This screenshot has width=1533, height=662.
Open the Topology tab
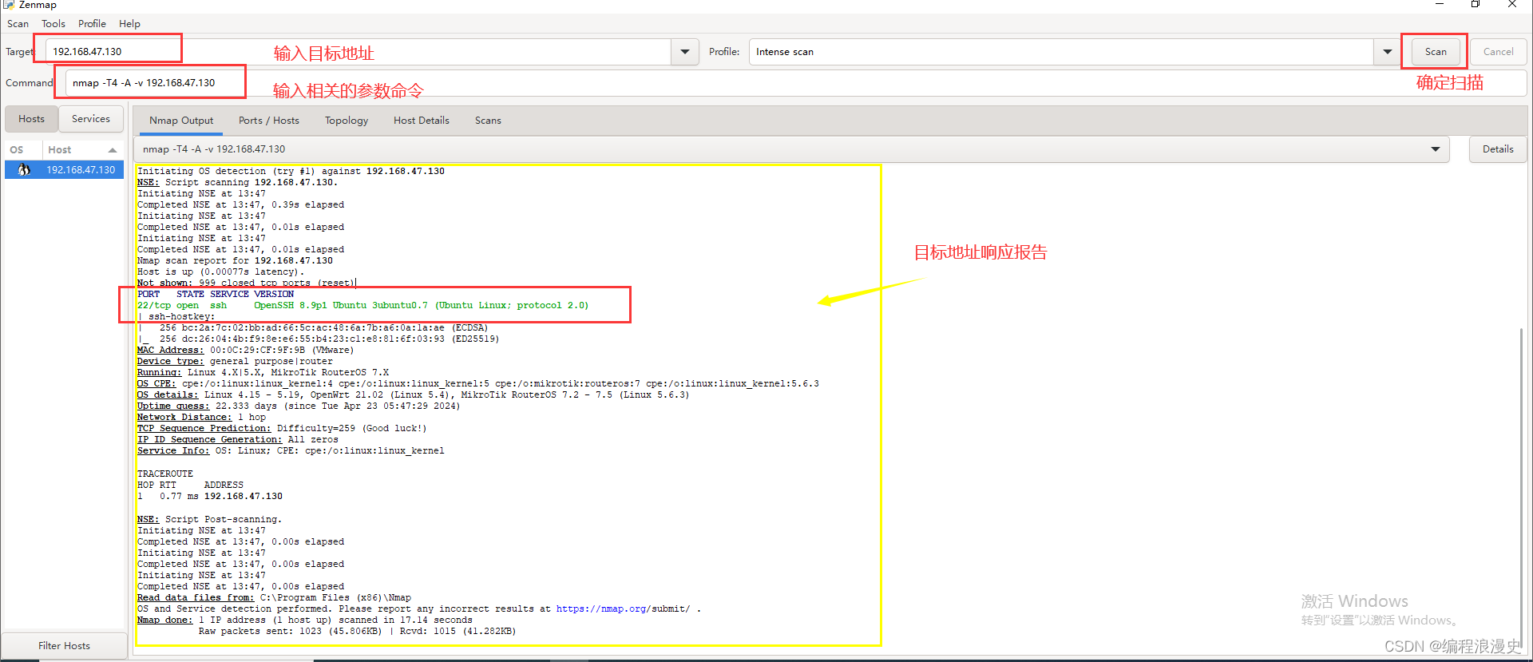click(x=347, y=121)
